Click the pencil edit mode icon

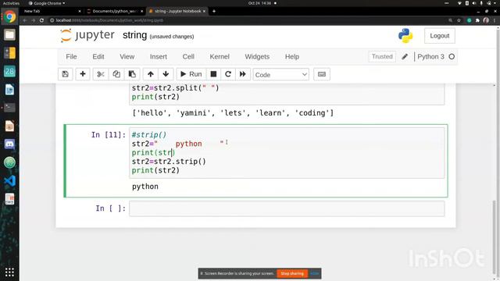tap(405, 57)
